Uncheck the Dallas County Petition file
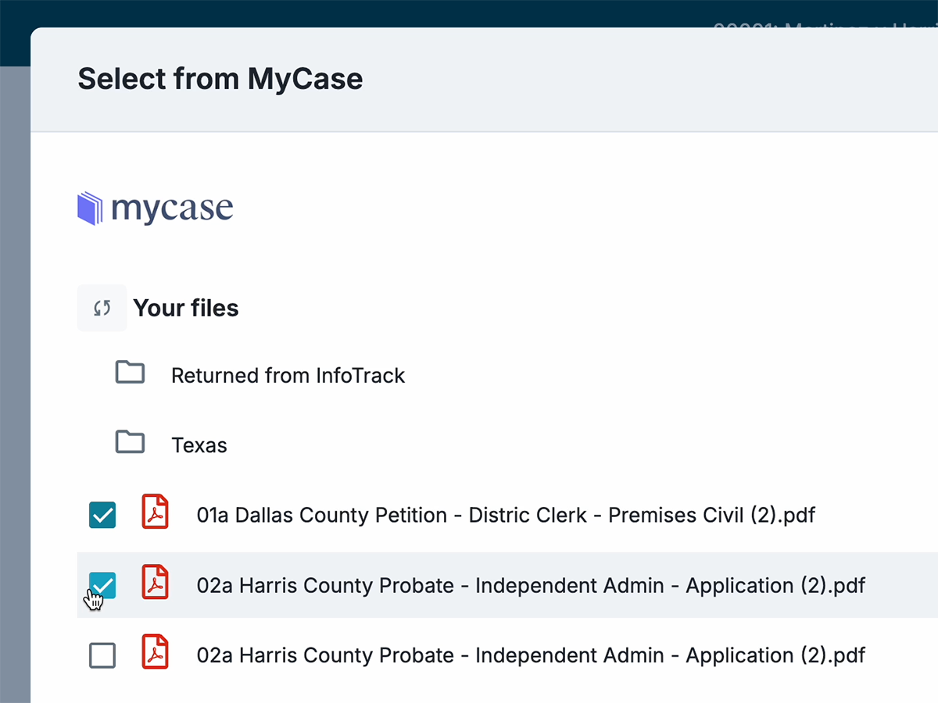Viewport: 938px width, 703px height. 102,515
